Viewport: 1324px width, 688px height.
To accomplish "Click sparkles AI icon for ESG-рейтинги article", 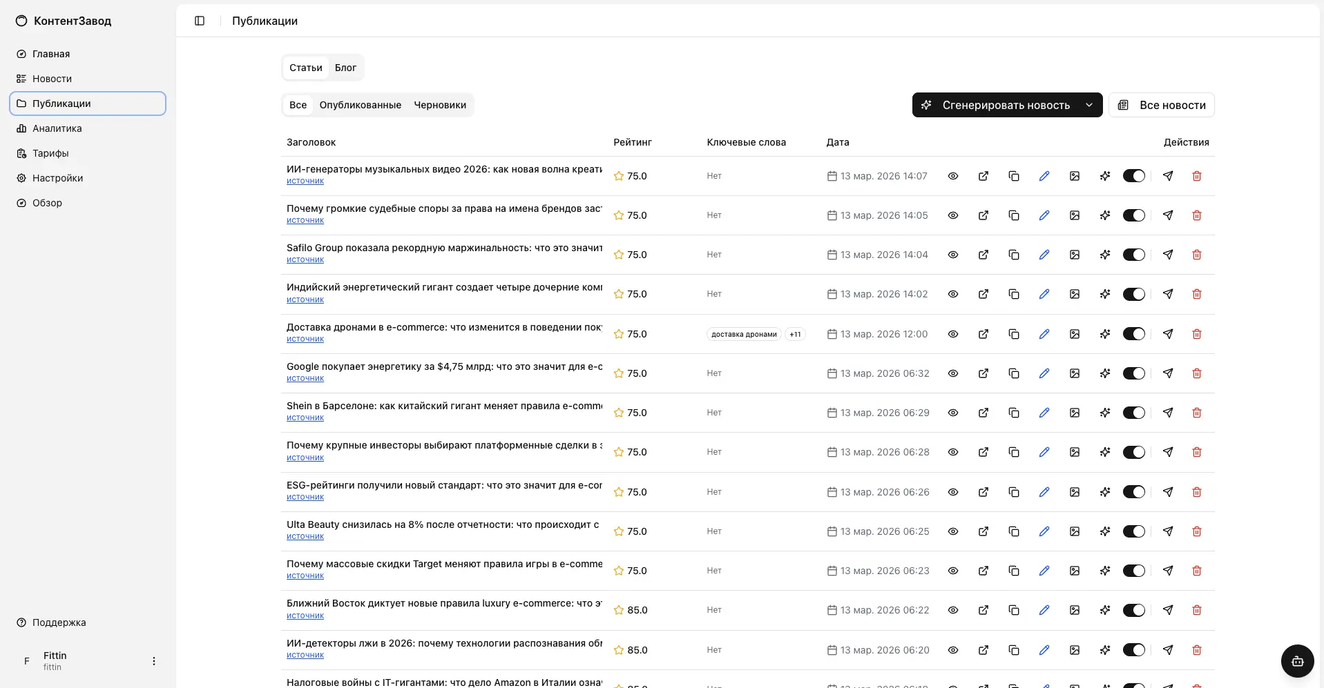I will pyautogui.click(x=1104, y=492).
